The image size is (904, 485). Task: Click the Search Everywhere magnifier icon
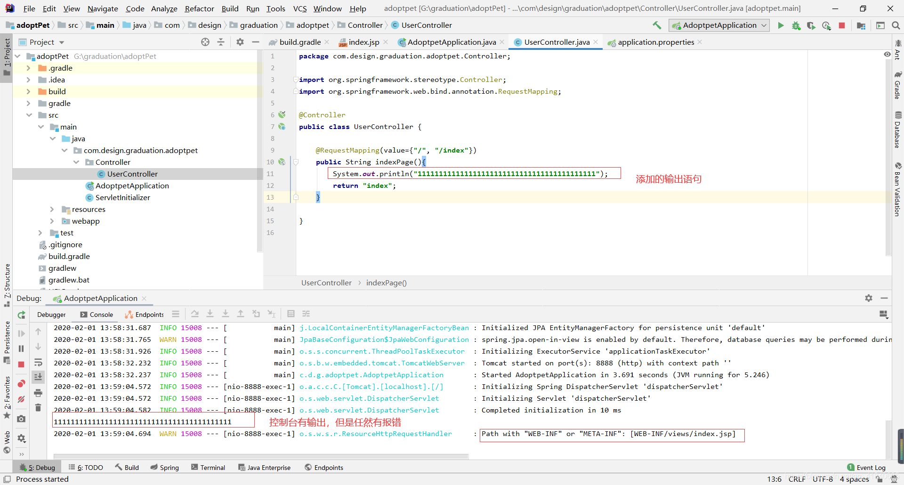point(896,25)
